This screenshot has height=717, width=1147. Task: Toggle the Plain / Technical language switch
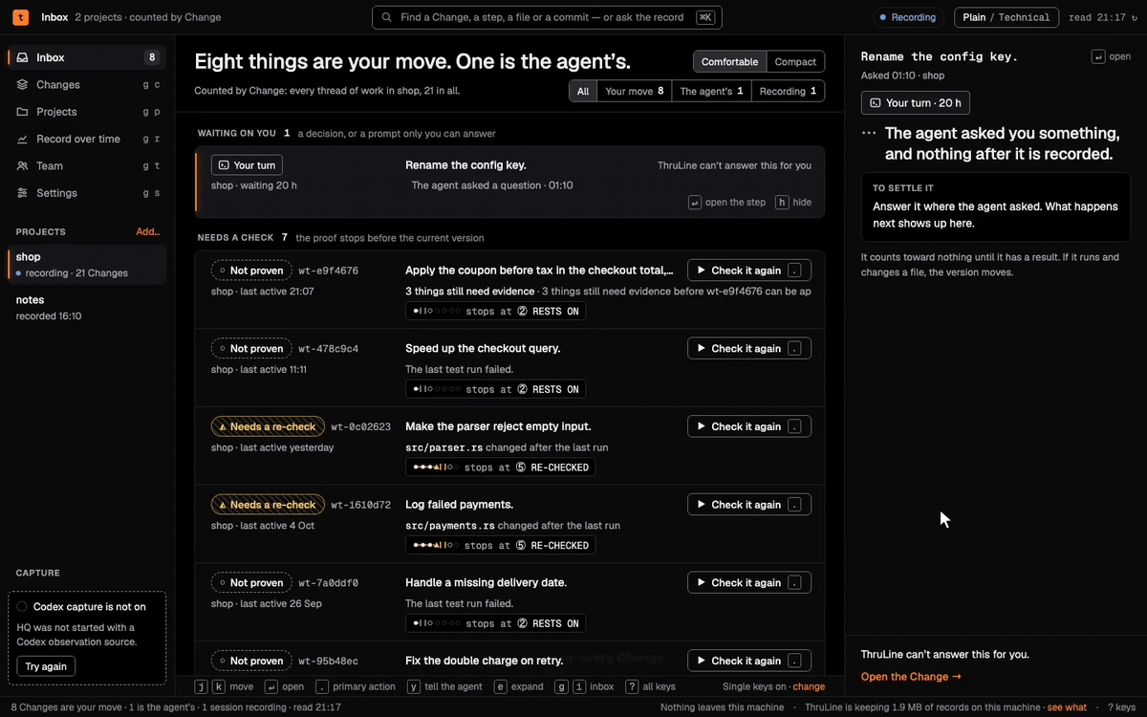click(1006, 17)
